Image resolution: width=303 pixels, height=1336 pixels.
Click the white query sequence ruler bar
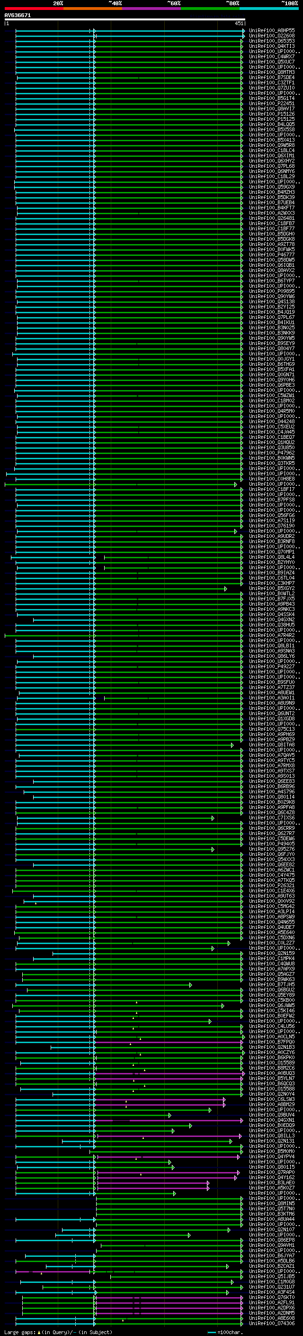(x=125, y=19)
